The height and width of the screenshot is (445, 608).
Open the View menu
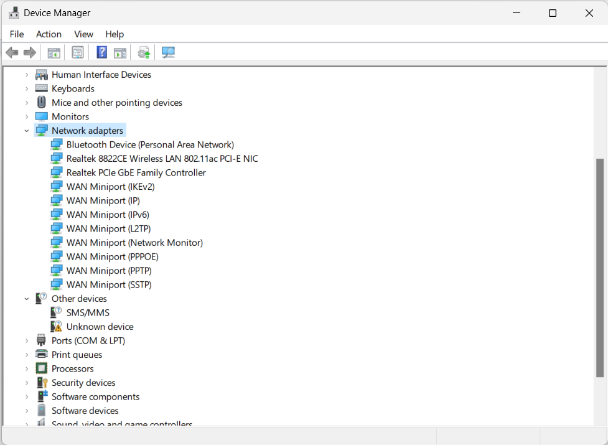click(x=83, y=34)
